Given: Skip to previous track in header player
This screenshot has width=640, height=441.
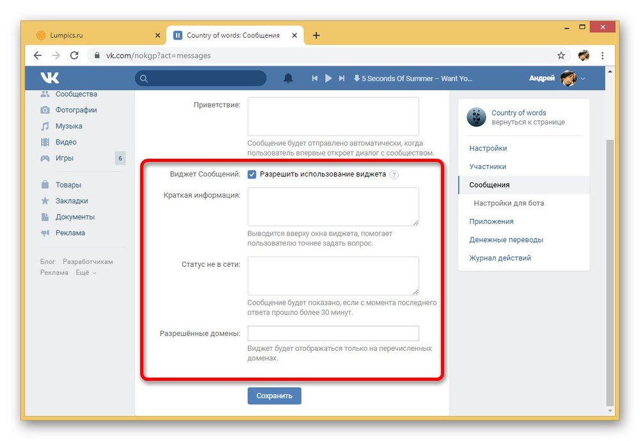Looking at the screenshot, I should [x=315, y=78].
